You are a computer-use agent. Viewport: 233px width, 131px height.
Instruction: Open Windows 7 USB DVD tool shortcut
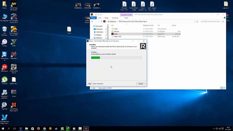4,94
